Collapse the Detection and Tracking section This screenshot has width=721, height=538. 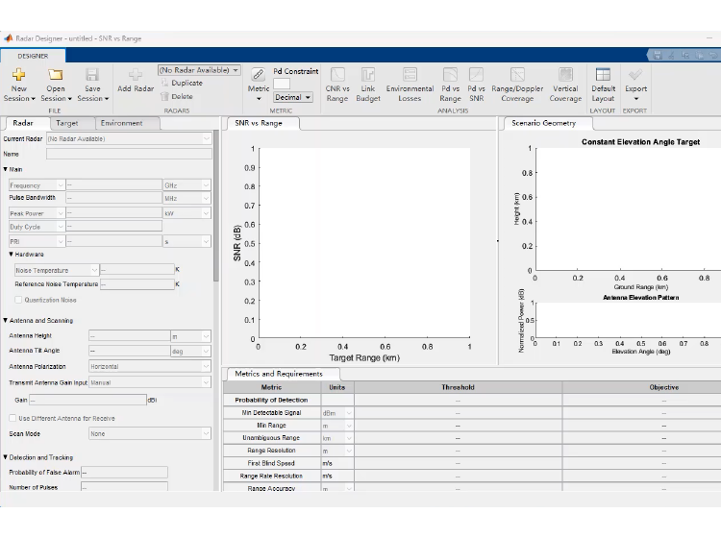pyautogui.click(x=5, y=457)
